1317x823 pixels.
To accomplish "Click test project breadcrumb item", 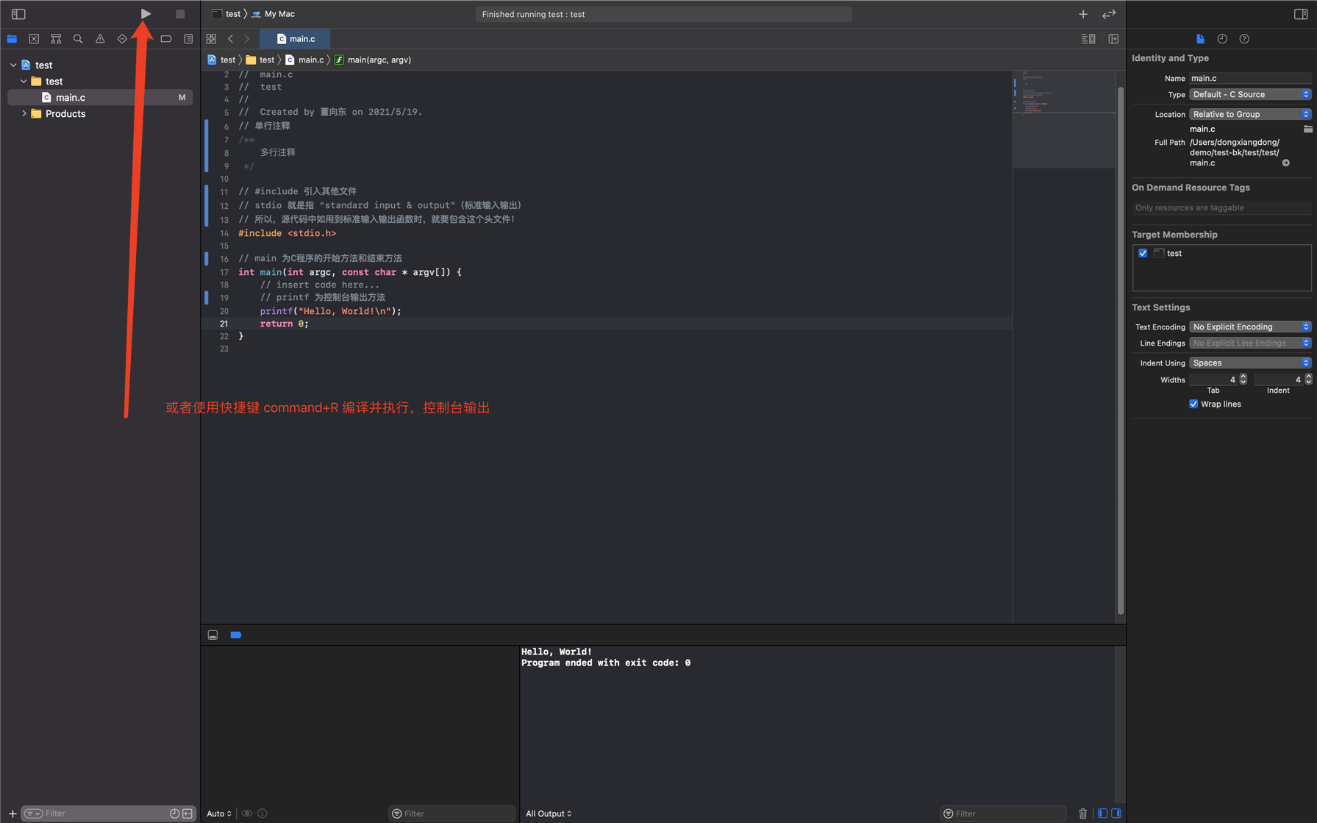I will tap(221, 60).
